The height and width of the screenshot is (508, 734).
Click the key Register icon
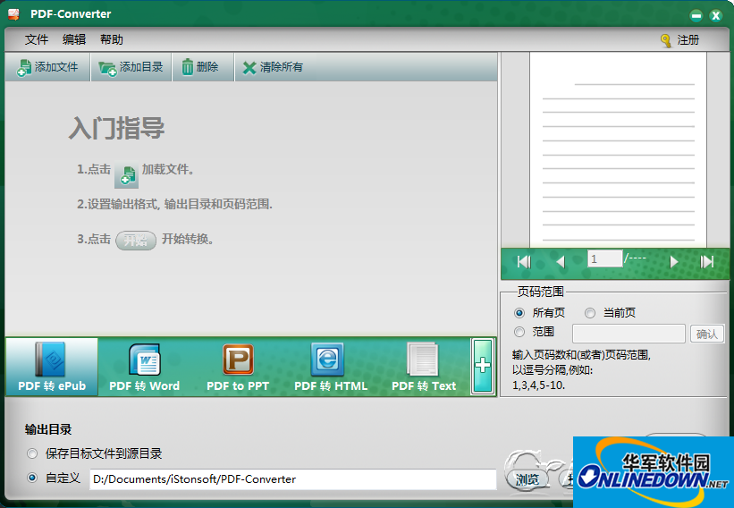[666, 41]
